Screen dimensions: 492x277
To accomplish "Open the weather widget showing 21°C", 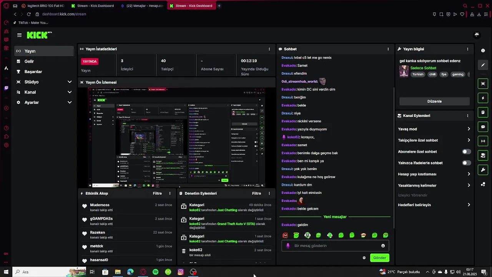I will click(x=400, y=272).
